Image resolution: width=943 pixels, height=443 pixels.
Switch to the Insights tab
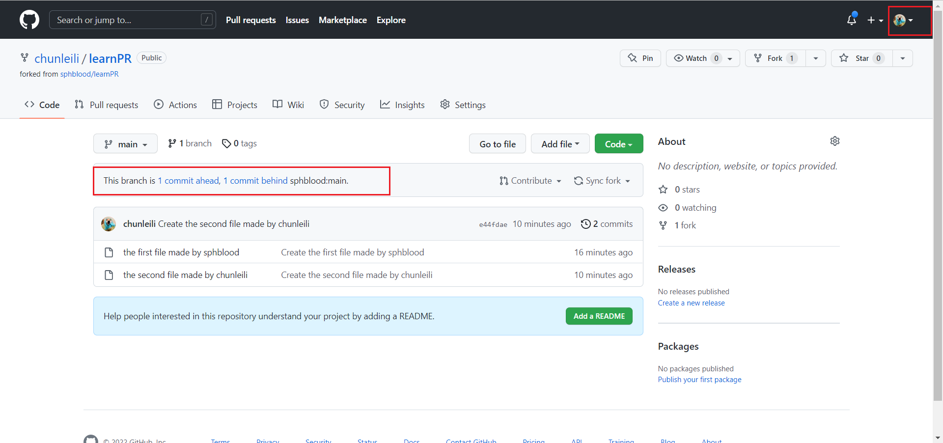click(402, 105)
